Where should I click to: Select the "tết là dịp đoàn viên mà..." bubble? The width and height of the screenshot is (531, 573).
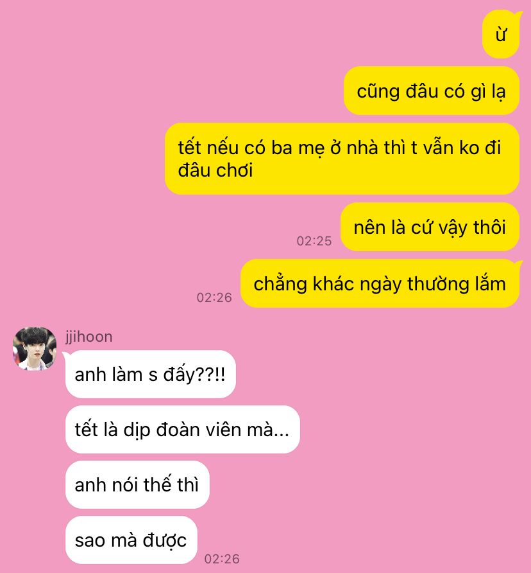tap(183, 429)
